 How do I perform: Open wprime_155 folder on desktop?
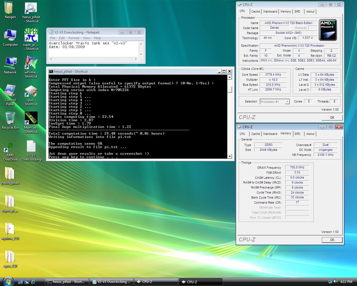tap(10, 231)
